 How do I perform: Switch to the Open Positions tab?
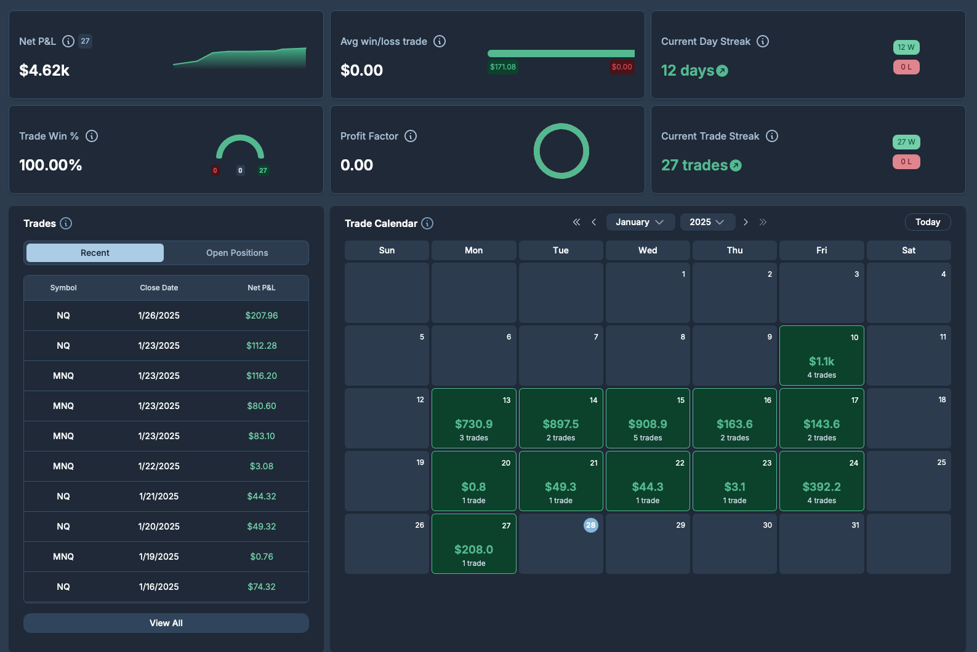point(237,253)
